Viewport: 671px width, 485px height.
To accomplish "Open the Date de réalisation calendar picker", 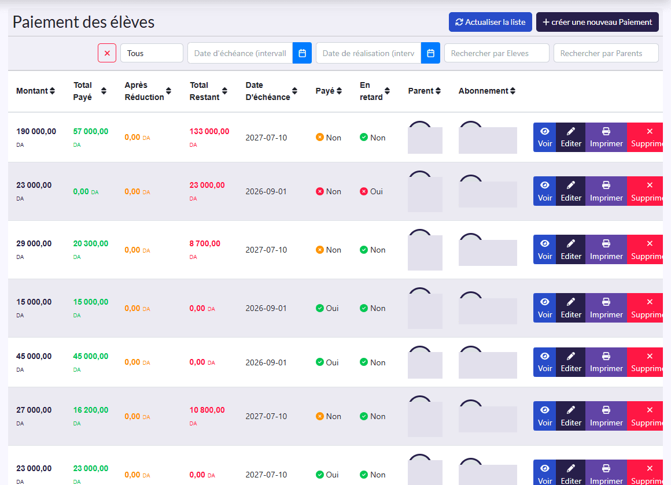I will click(430, 53).
